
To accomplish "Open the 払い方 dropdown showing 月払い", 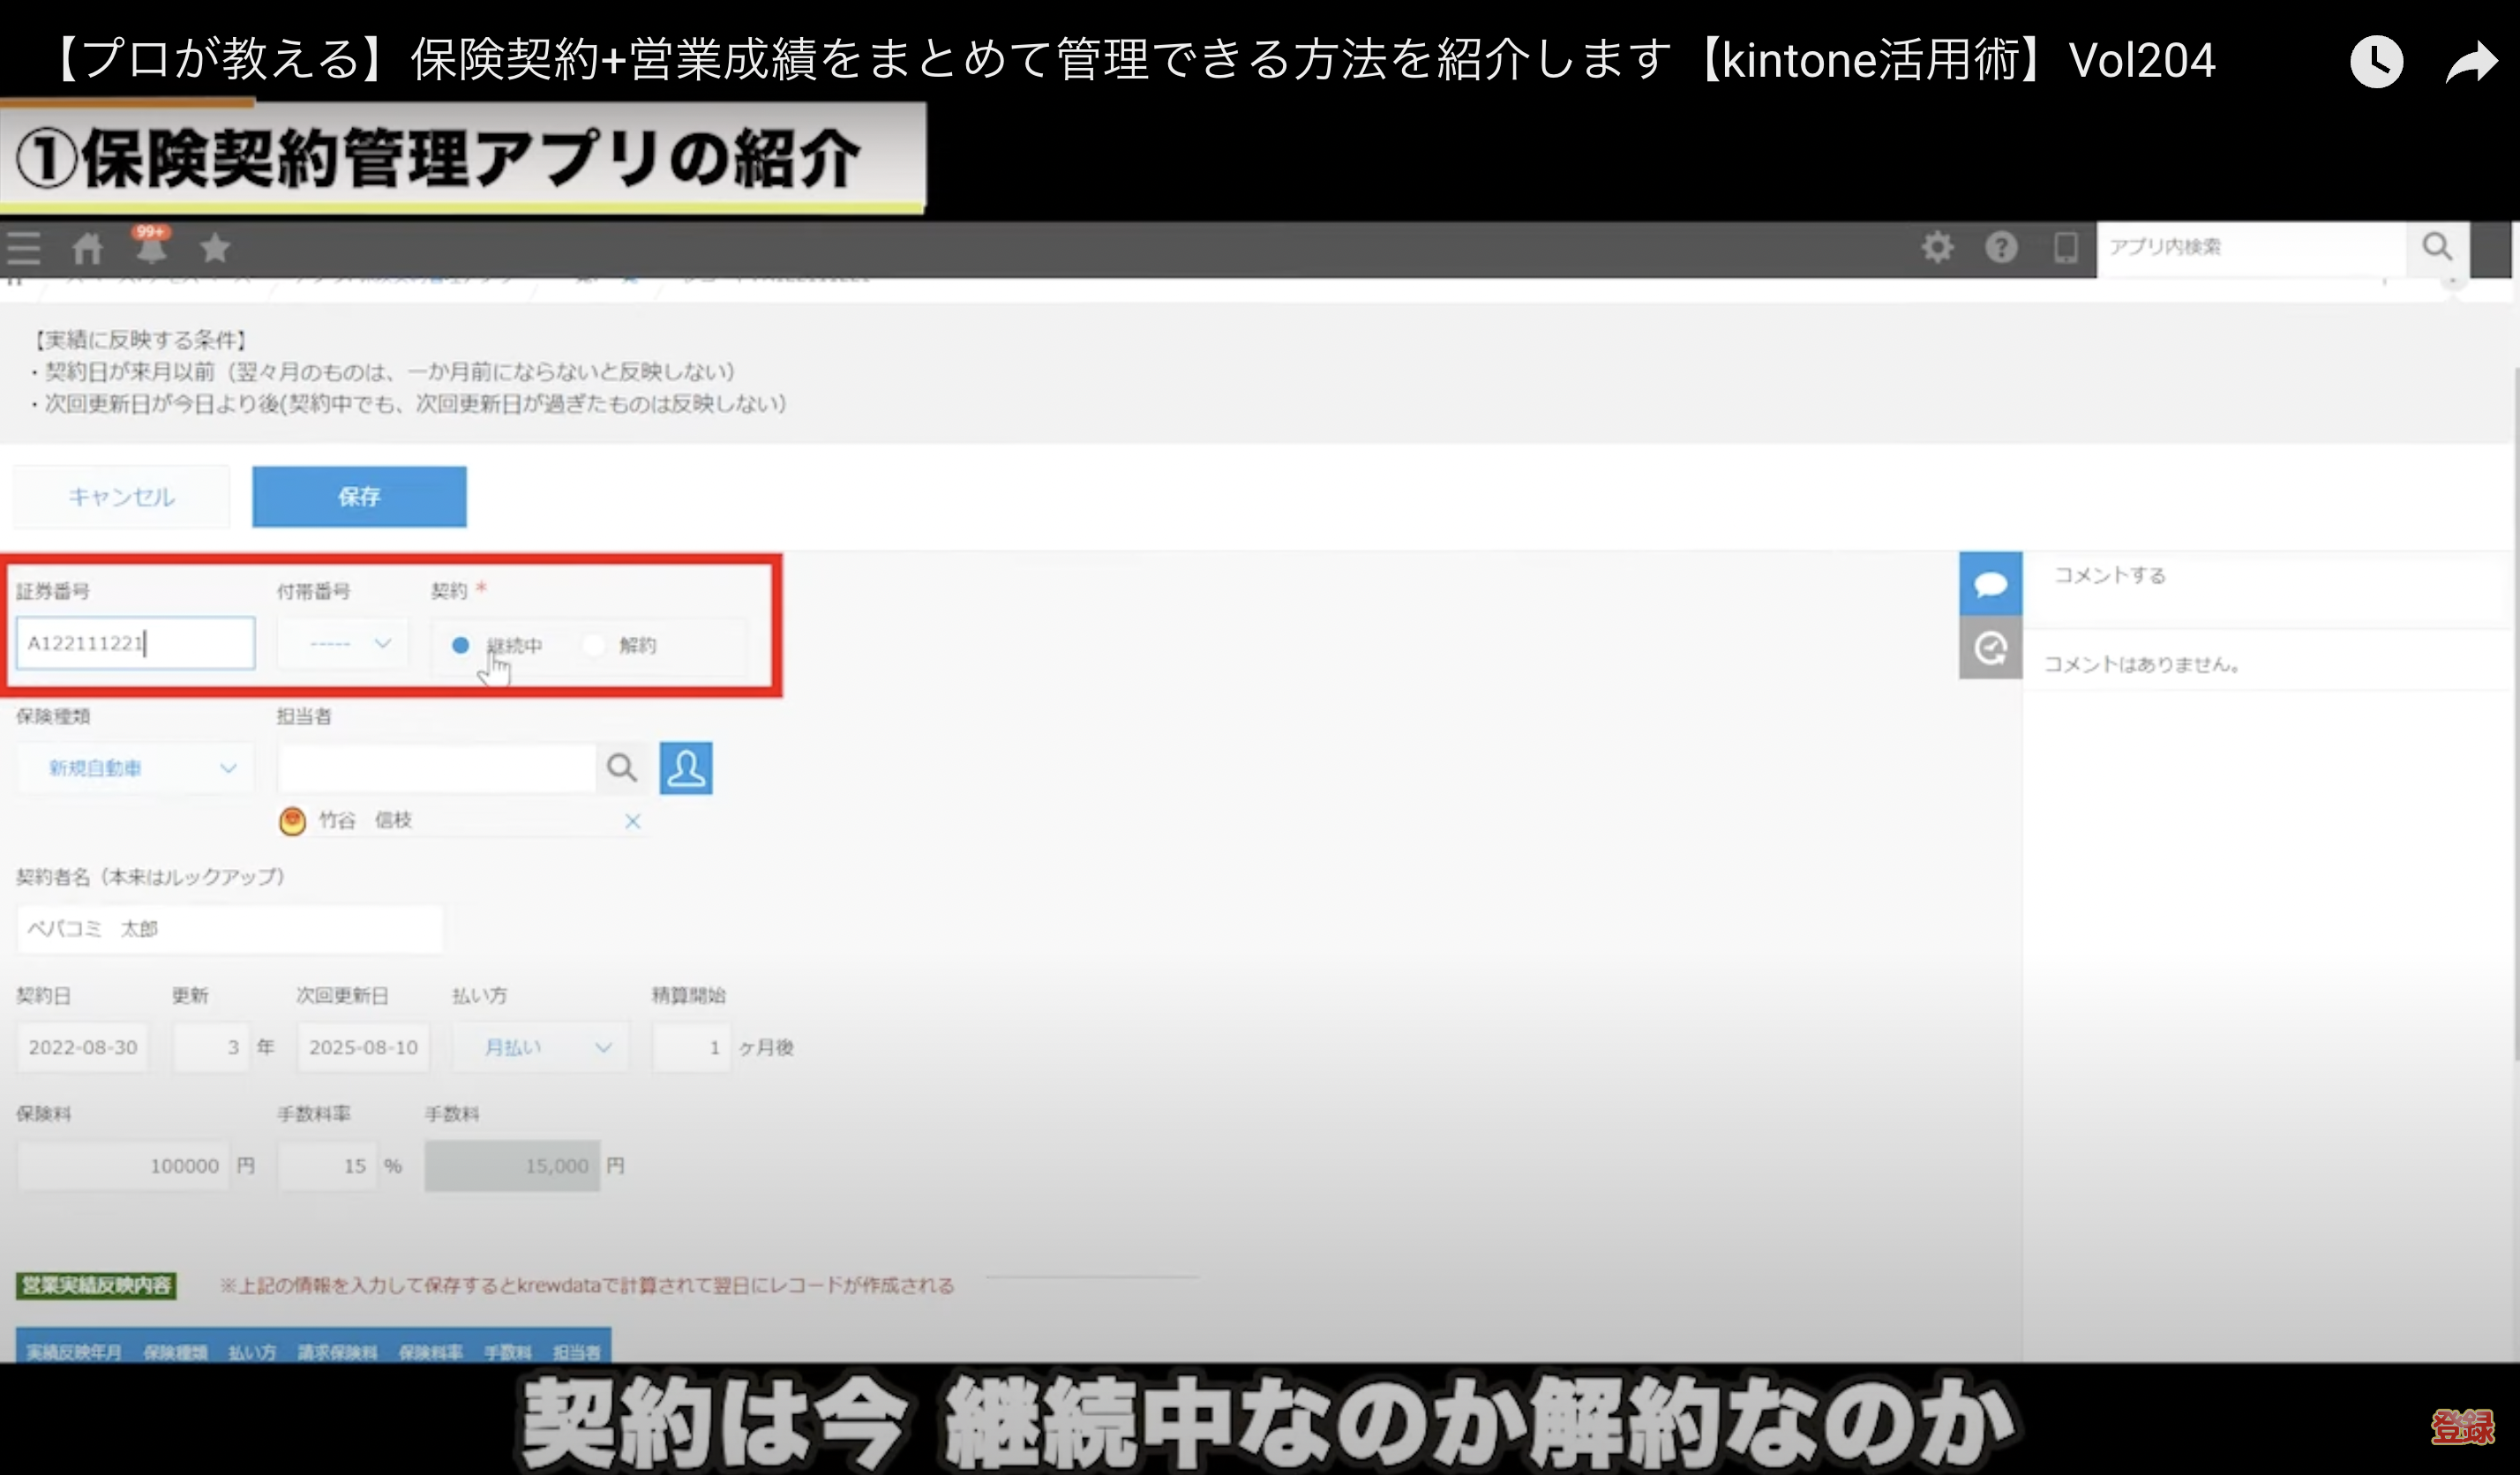I will [x=540, y=1047].
